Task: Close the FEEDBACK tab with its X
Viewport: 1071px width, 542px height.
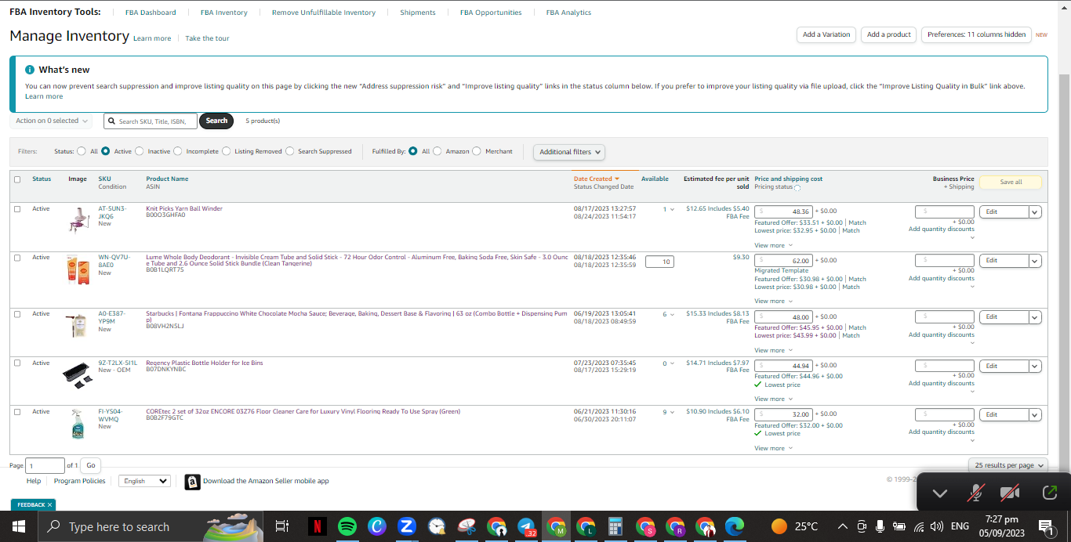Action: tap(49, 505)
